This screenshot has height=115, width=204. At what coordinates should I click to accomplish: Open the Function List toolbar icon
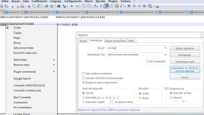tap(122, 6)
